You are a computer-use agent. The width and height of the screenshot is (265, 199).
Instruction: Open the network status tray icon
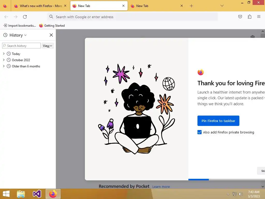[x=234, y=194]
